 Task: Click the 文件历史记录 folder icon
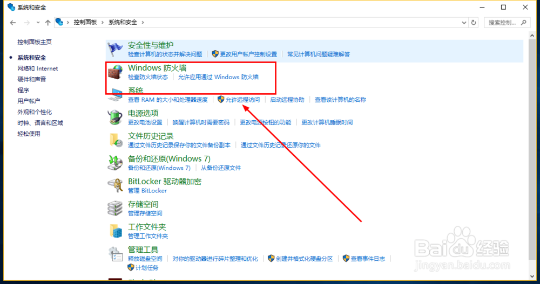click(x=116, y=140)
